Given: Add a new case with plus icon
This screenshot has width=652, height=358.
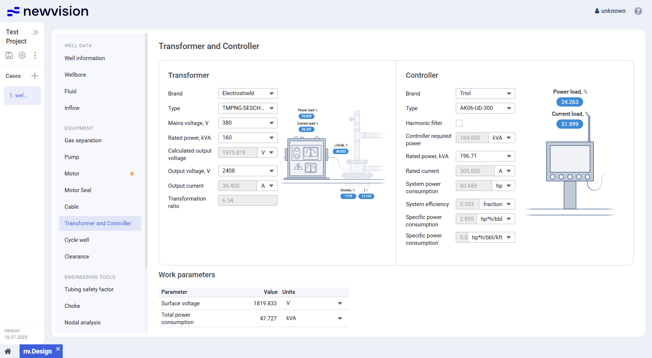Looking at the screenshot, I should 35,76.
